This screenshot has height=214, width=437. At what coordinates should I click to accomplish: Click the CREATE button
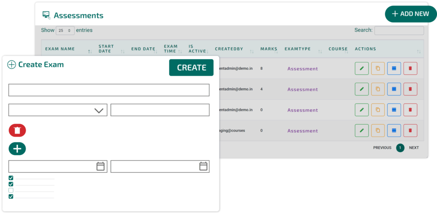coord(191,68)
